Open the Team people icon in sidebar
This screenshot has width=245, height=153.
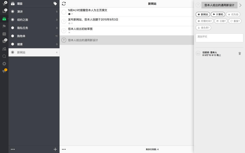(4, 49)
